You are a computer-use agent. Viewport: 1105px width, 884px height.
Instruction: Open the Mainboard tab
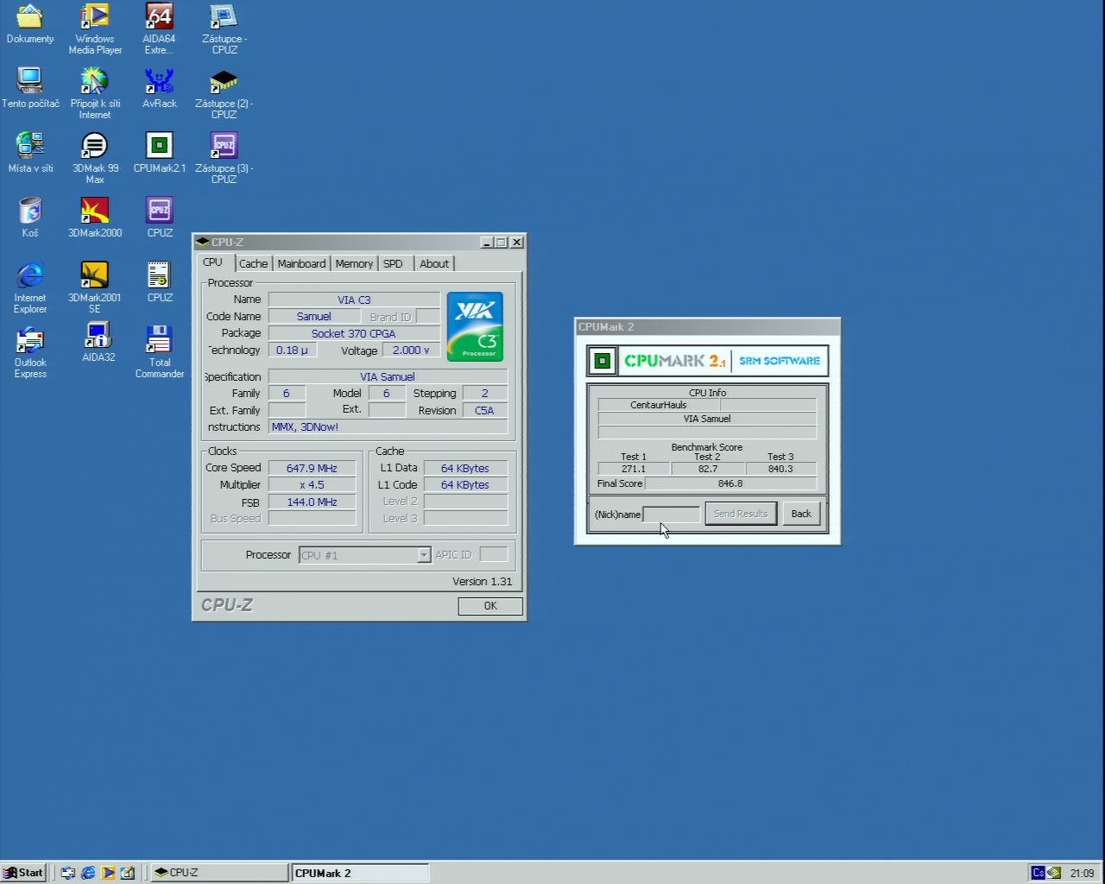coord(301,264)
